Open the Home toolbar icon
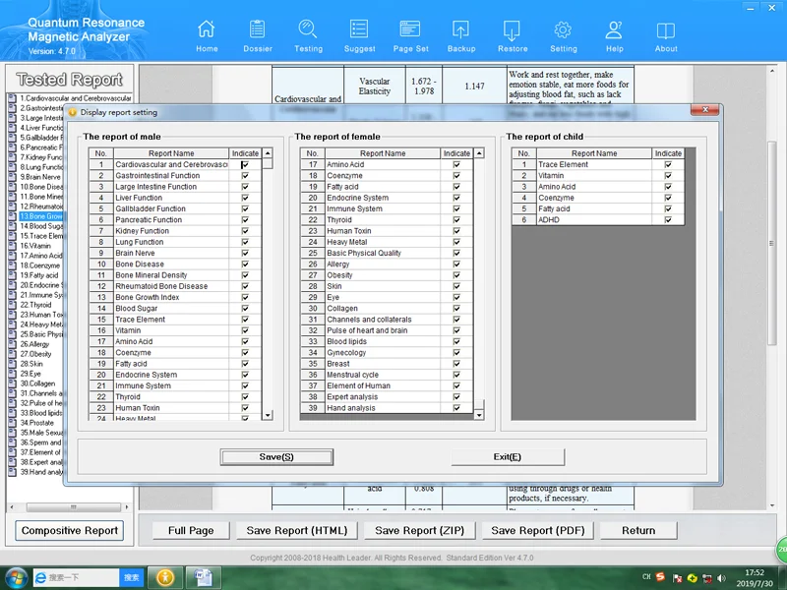The width and height of the screenshot is (787, 590). (207, 30)
